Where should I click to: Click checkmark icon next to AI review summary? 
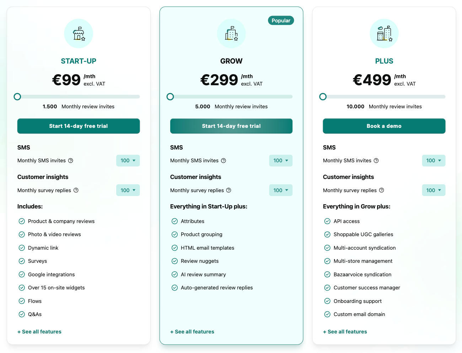[174, 275]
